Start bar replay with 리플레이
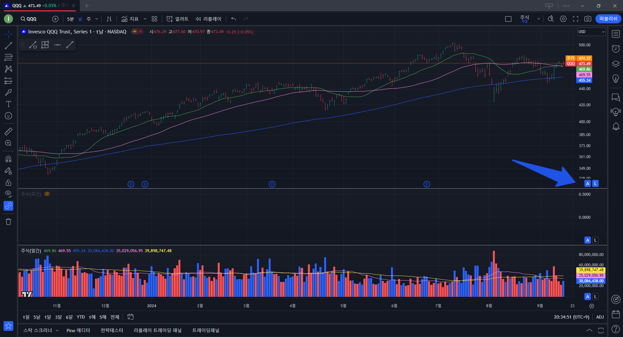This screenshot has height=337, width=623. pos(208,19)
